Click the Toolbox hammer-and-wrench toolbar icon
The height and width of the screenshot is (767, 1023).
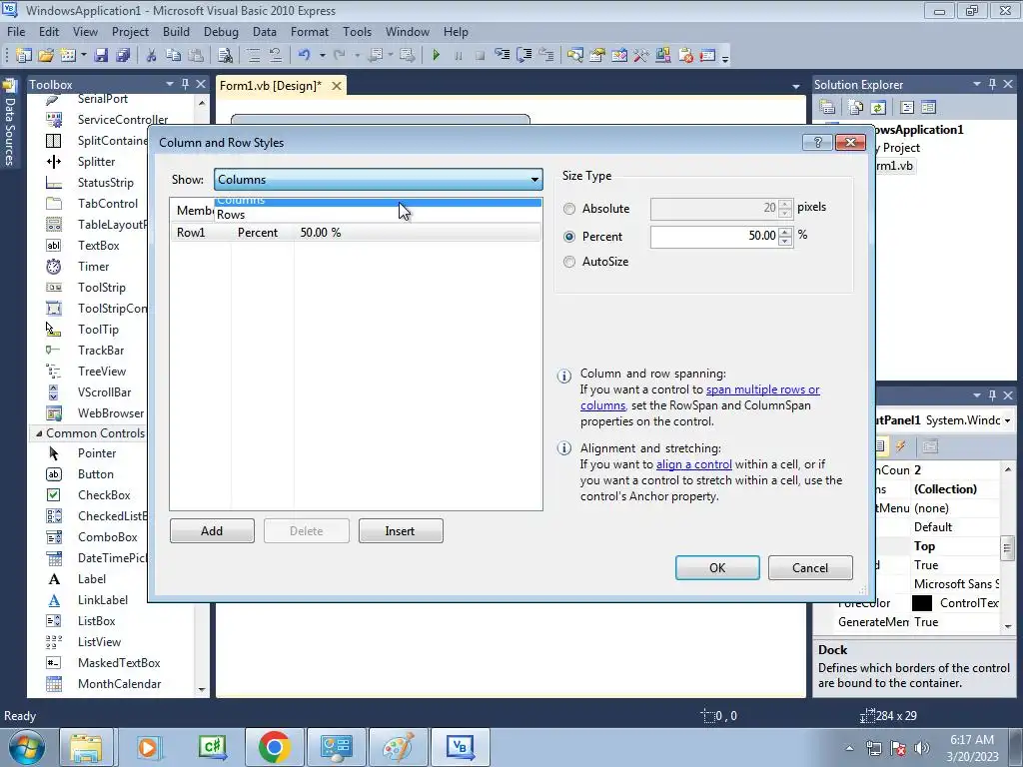click(x=641, y=56)
